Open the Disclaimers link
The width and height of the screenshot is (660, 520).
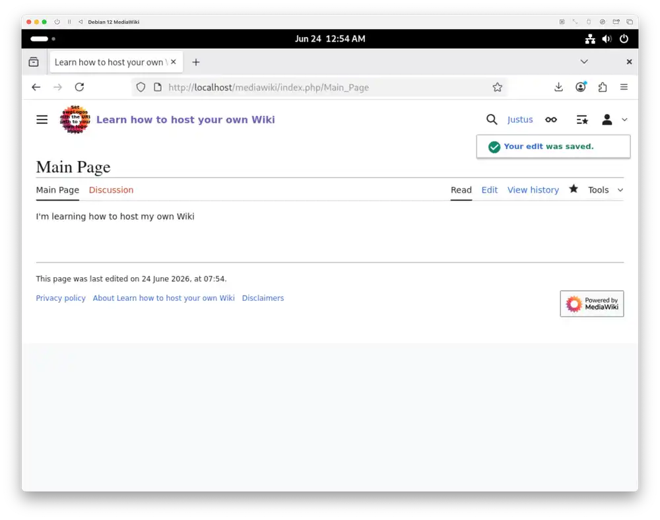[x=263, y=298]
